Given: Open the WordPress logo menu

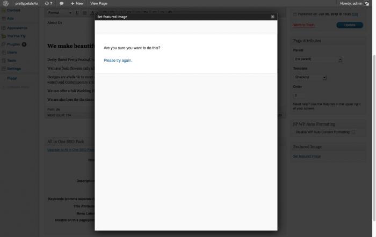Looking at the screenshot, I should pyautogui.click(x=5, y=4).
